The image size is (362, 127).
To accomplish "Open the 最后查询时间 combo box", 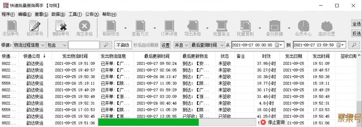I will coord(208,45).
